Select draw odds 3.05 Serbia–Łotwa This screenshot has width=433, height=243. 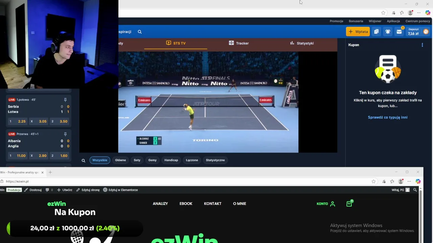38,121
